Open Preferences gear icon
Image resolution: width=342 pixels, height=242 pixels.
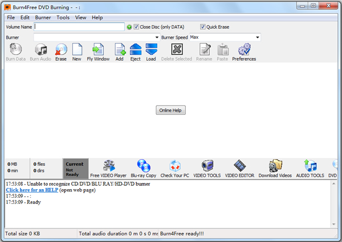point(245,49)
